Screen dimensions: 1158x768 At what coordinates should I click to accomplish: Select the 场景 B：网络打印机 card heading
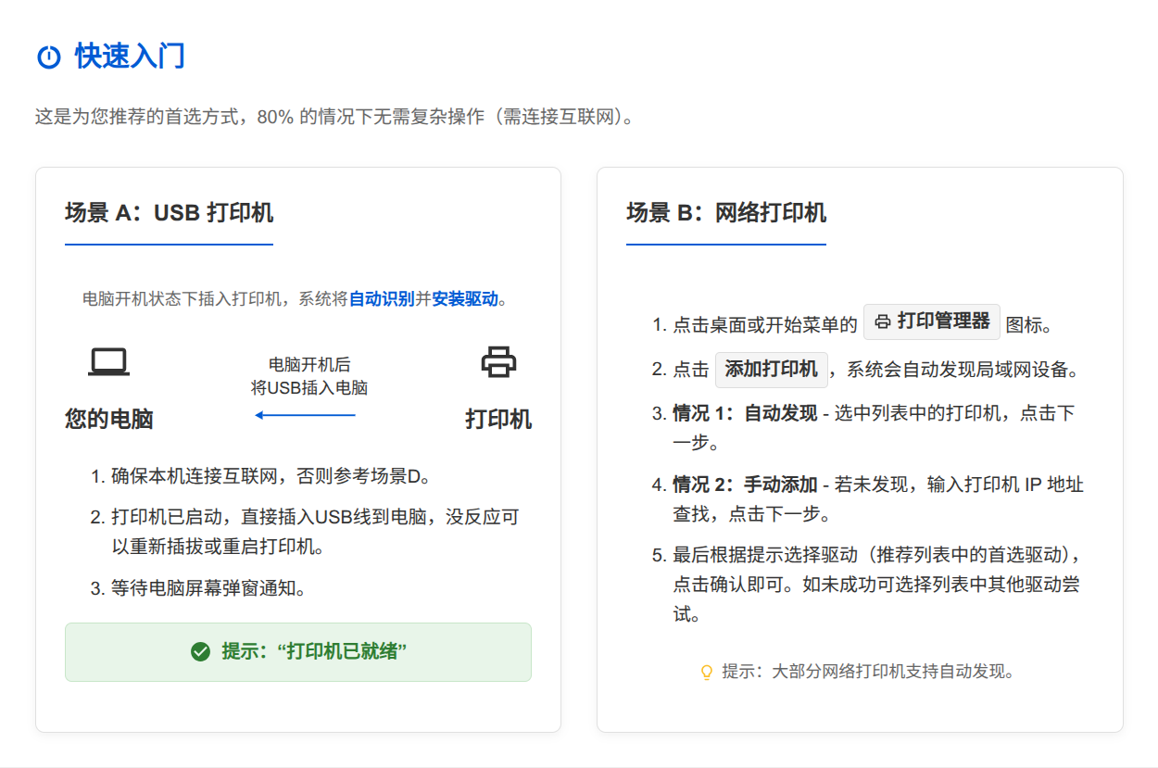[x=726, y=213]
